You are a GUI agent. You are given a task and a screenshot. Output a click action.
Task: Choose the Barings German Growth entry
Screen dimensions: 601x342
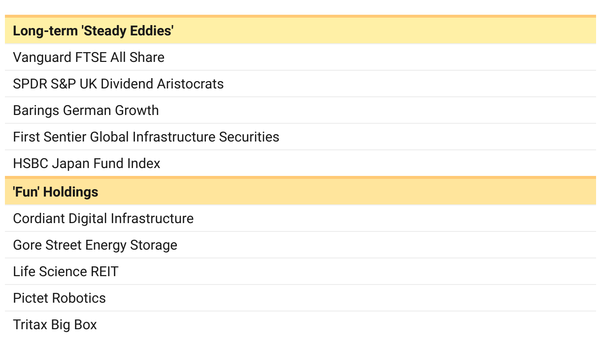tap(300, 111)
